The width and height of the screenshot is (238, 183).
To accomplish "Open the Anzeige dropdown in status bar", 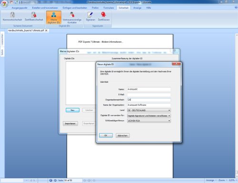I will 211,180.
